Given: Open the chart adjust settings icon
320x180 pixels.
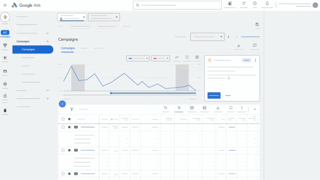Looking at the screenshot, I should point(197,57).
